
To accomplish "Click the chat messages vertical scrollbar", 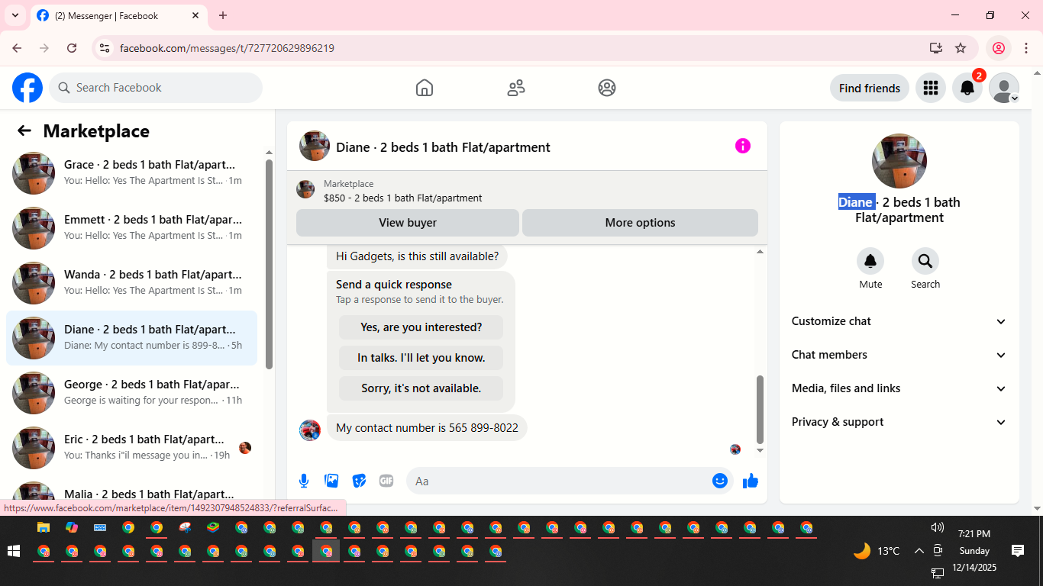I will pyautogui.click(x=760, y=409).
